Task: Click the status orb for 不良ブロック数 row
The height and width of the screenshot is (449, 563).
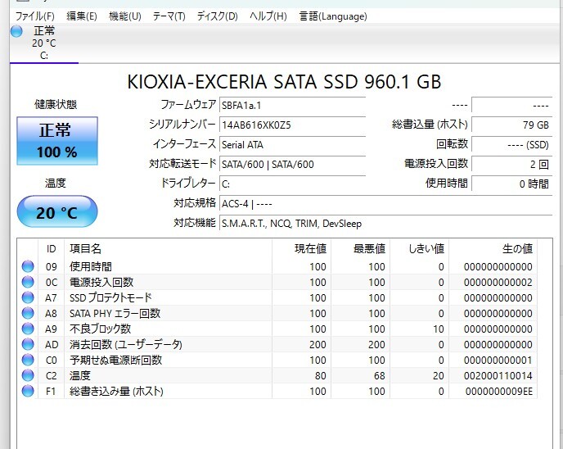Action: [x=28, y=329]
